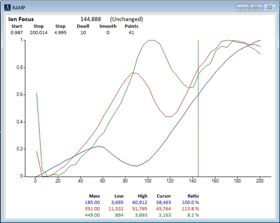Image resolution: width=280 pixels, height=223 pixels.
Task: Click Low value 11,332
Action: point(116,209)
